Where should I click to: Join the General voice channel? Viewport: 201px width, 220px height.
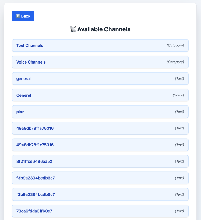coord(24,95)
